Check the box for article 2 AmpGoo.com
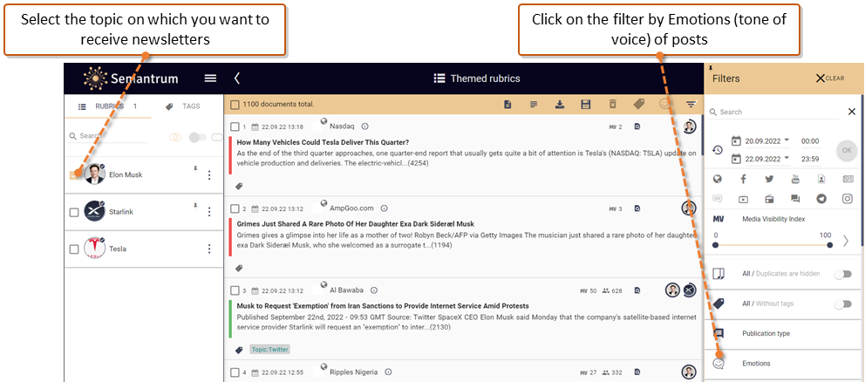The image size is (865, 382). click(x=235, y=208)
